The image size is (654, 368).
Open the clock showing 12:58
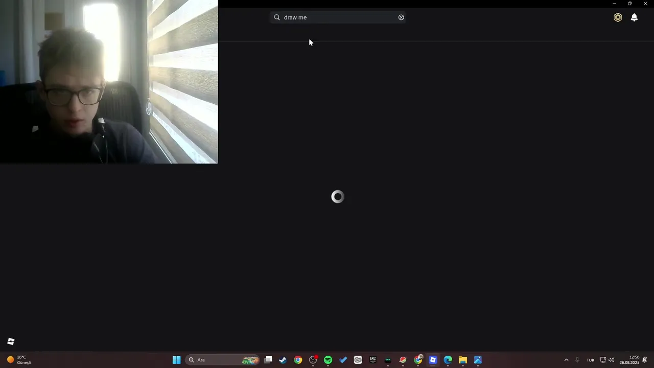tap(629, 360)
